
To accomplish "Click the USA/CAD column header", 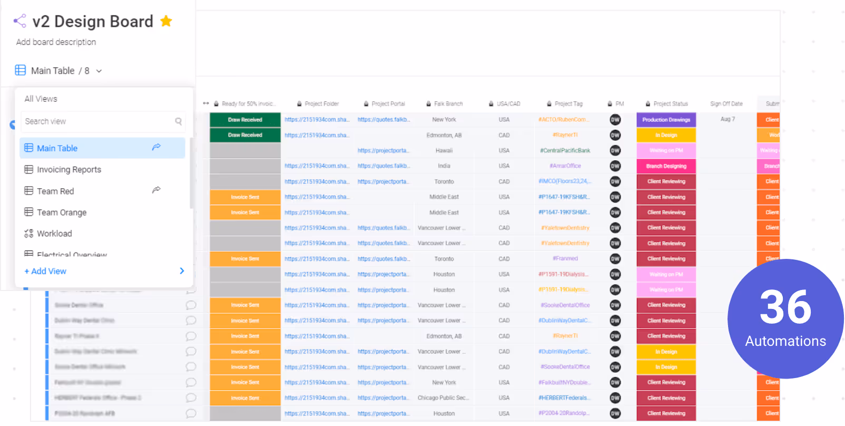I will (508, 104).
